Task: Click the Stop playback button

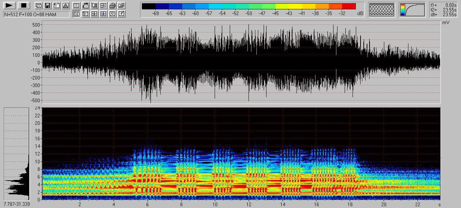Action: pyautogui.click(x=24, y=5)
